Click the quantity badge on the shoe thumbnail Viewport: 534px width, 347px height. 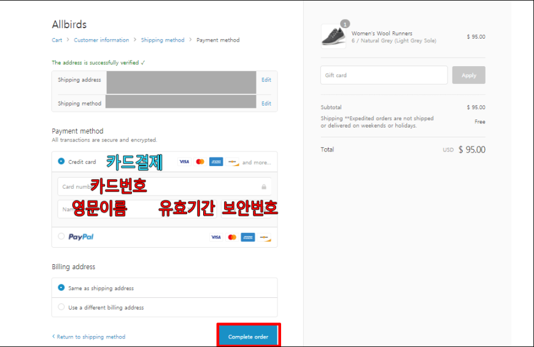[345, 24]
